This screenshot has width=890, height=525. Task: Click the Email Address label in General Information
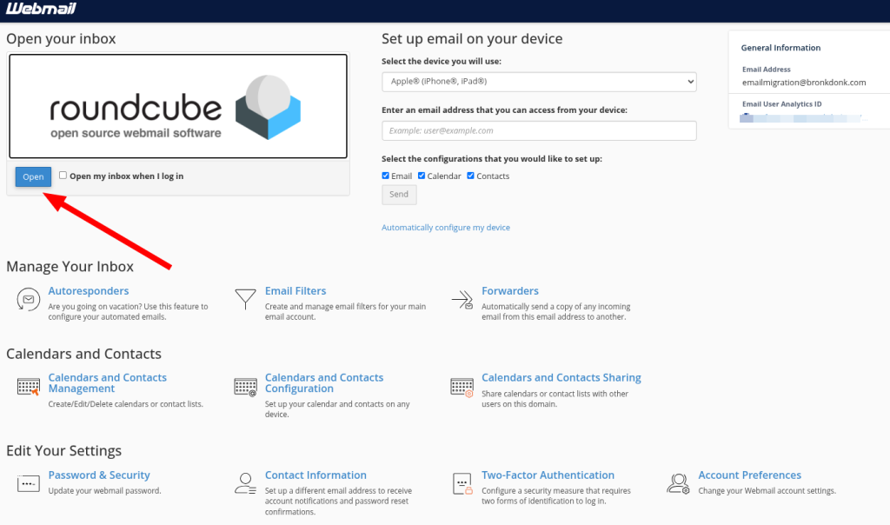767,70
